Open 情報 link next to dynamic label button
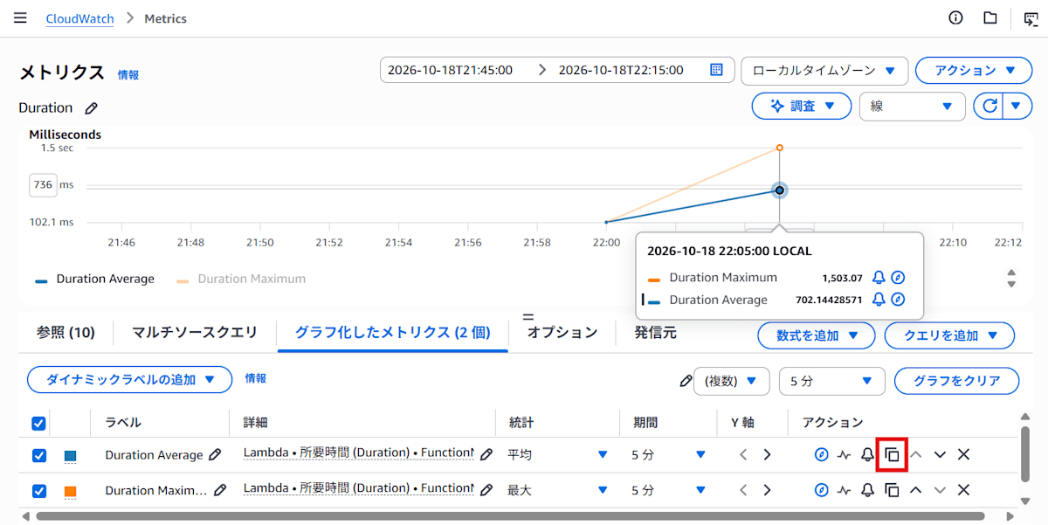 (x=256, y=378)
